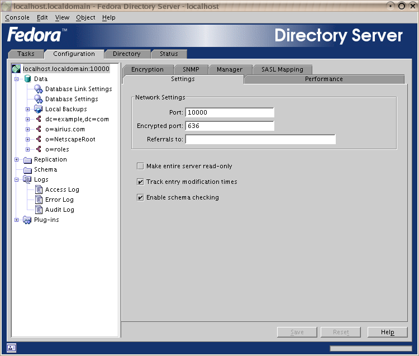Open the Edit menu
Screen dimensions: 419x356
point(42,18)
